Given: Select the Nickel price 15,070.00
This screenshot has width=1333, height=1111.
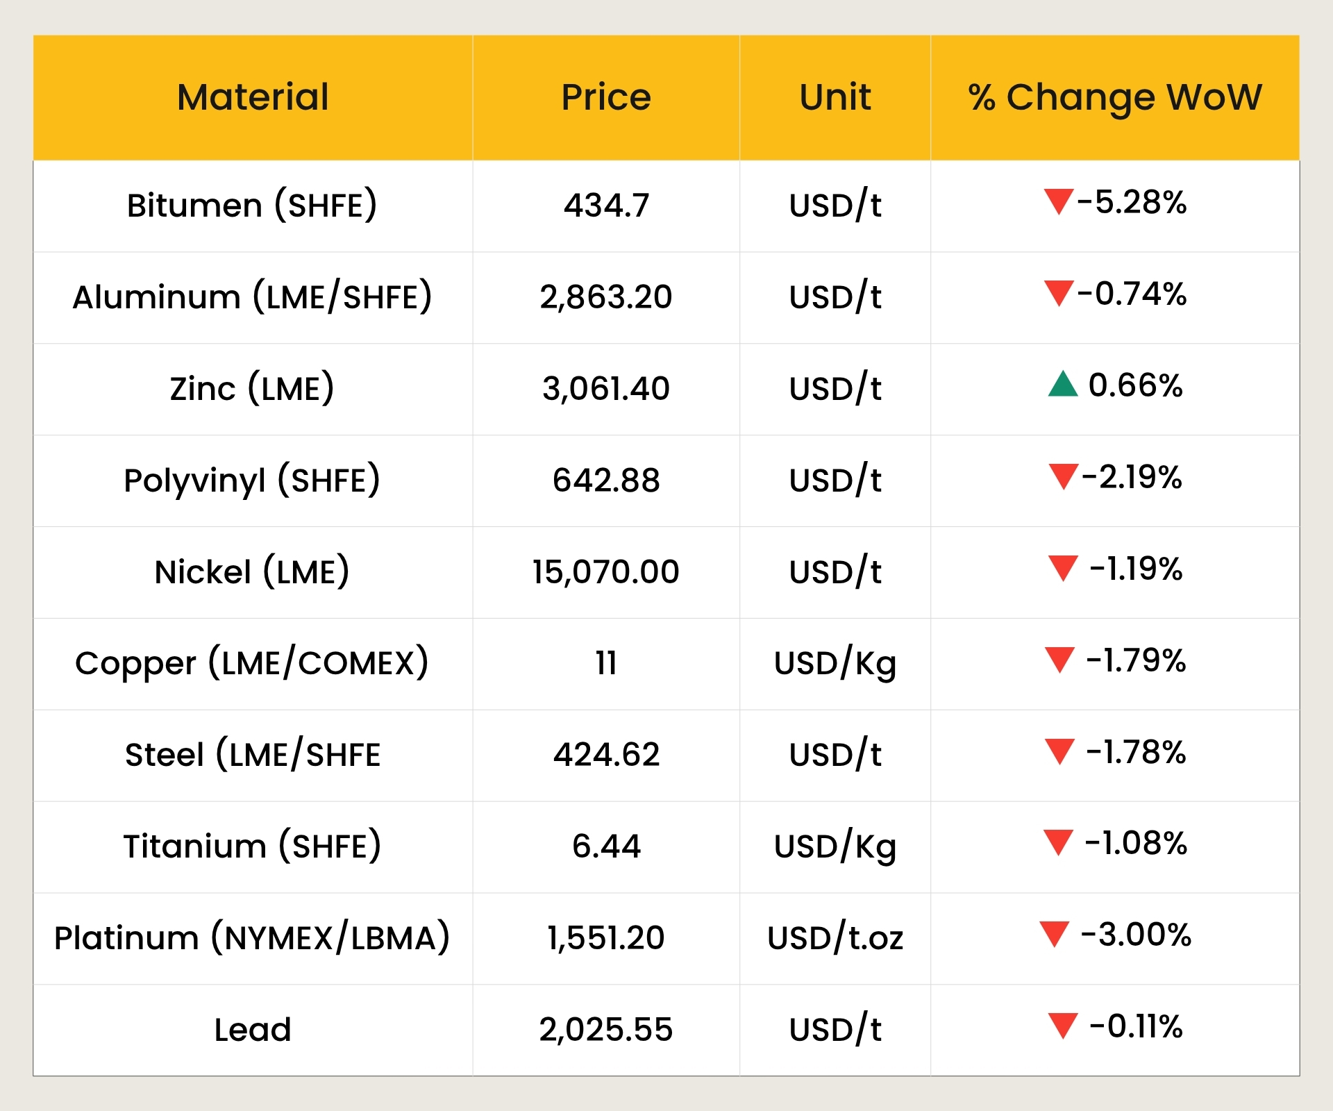Looking at the screenshot, I should coord(606,571).
